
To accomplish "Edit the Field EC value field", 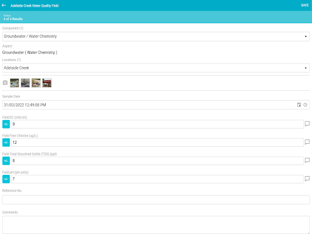I will [157, 124].
